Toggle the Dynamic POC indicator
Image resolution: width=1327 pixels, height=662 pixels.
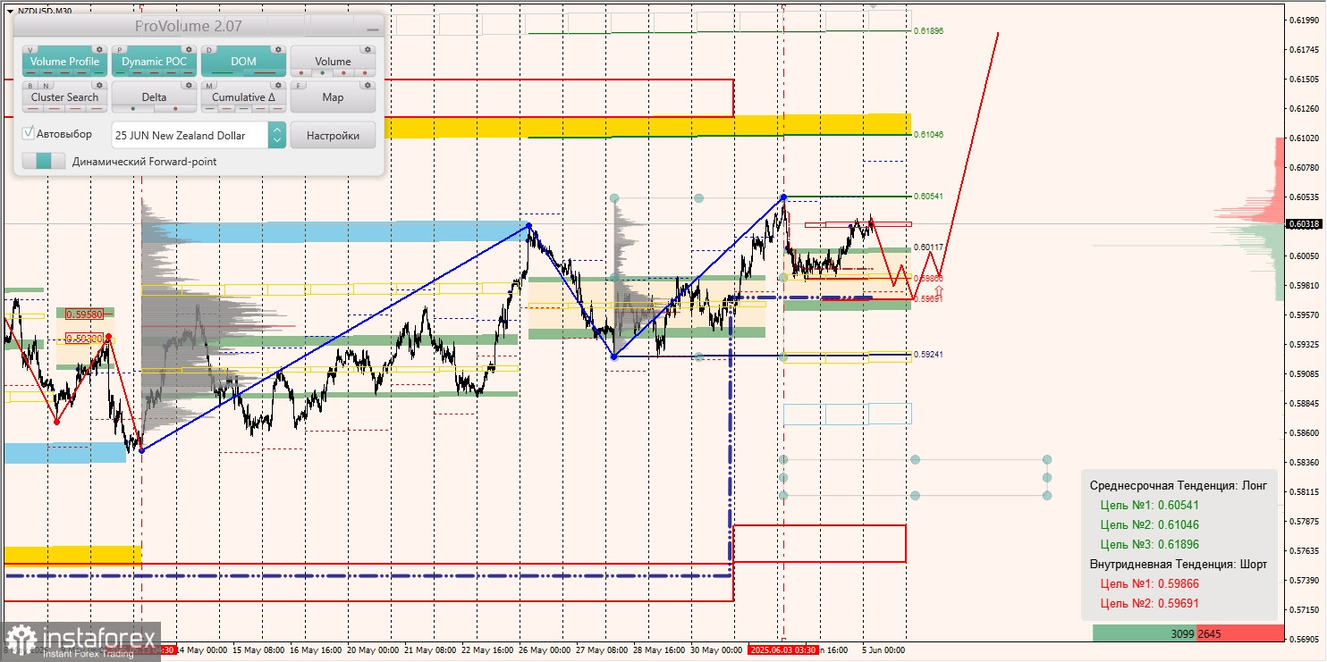tap(154, 62)
